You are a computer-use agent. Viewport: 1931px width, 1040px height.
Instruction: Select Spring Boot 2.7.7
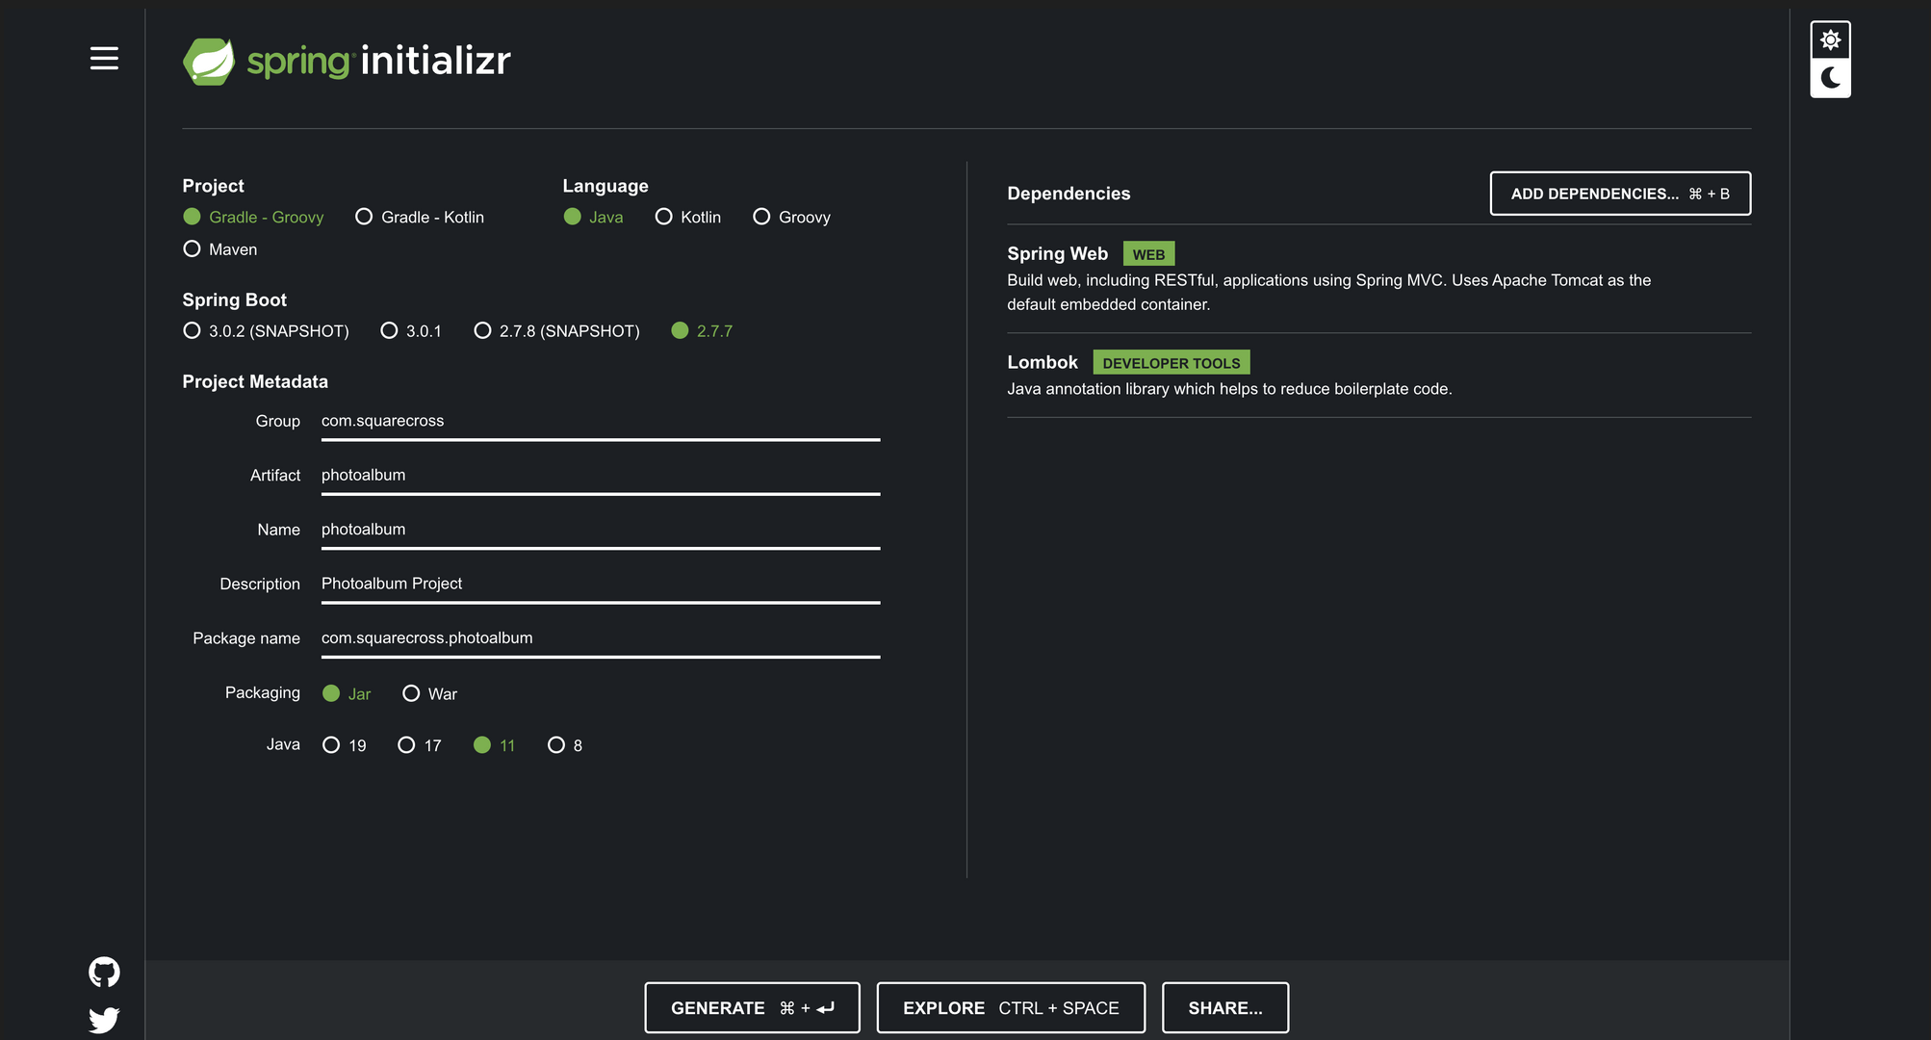click(x=702, y=331)
